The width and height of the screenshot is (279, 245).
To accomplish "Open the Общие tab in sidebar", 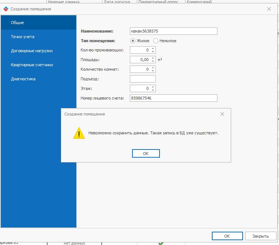I will tap(17, 23).
